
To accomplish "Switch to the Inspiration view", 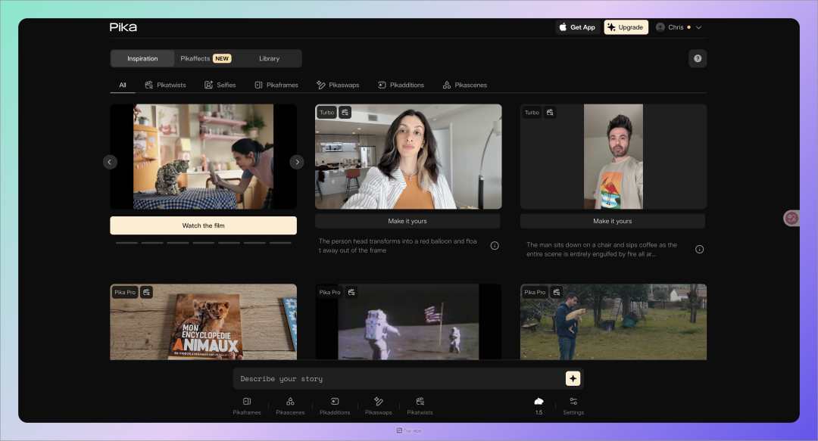I will click(x=142, y=58).
